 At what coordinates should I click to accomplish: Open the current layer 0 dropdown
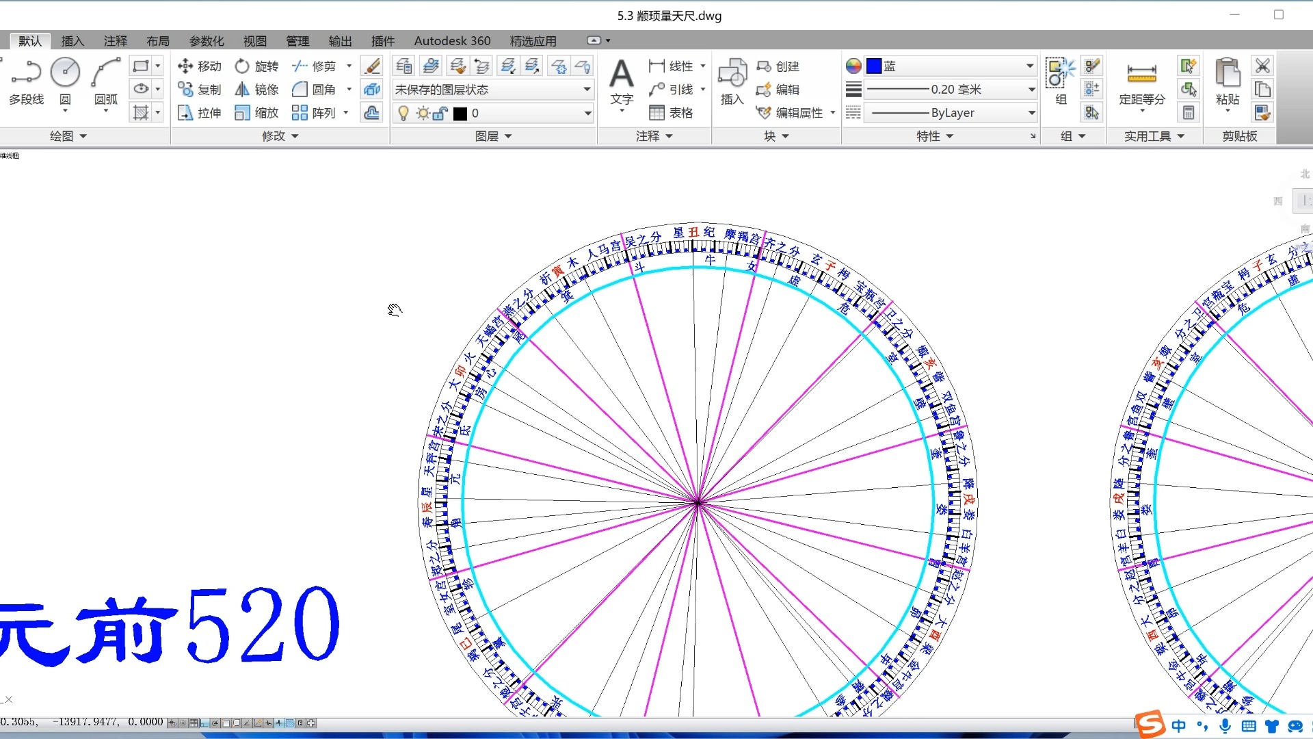pos(493,113)
